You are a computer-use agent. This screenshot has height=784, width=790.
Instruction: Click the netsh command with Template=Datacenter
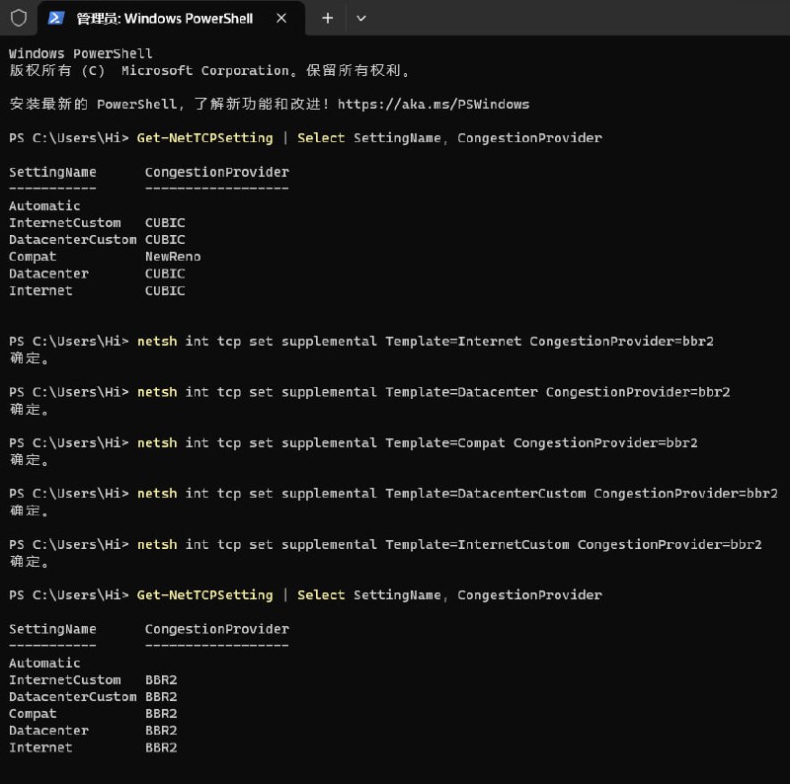[x=434, y=392]
